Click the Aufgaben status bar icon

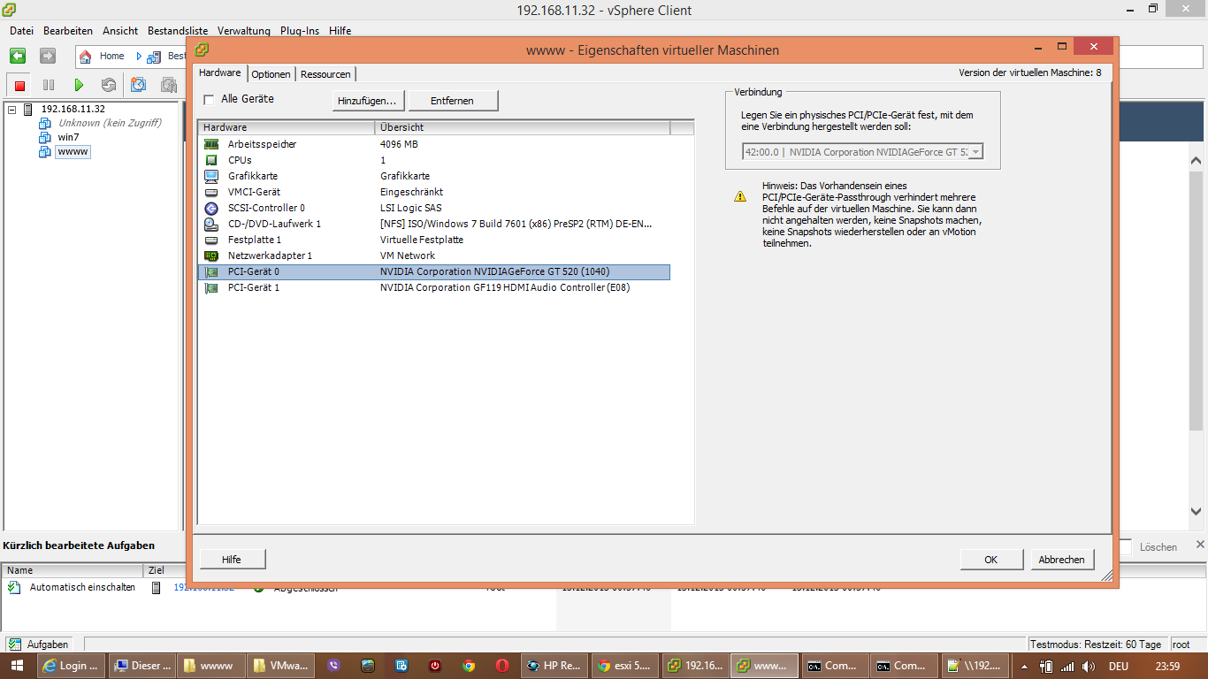[x=15, y=645]
